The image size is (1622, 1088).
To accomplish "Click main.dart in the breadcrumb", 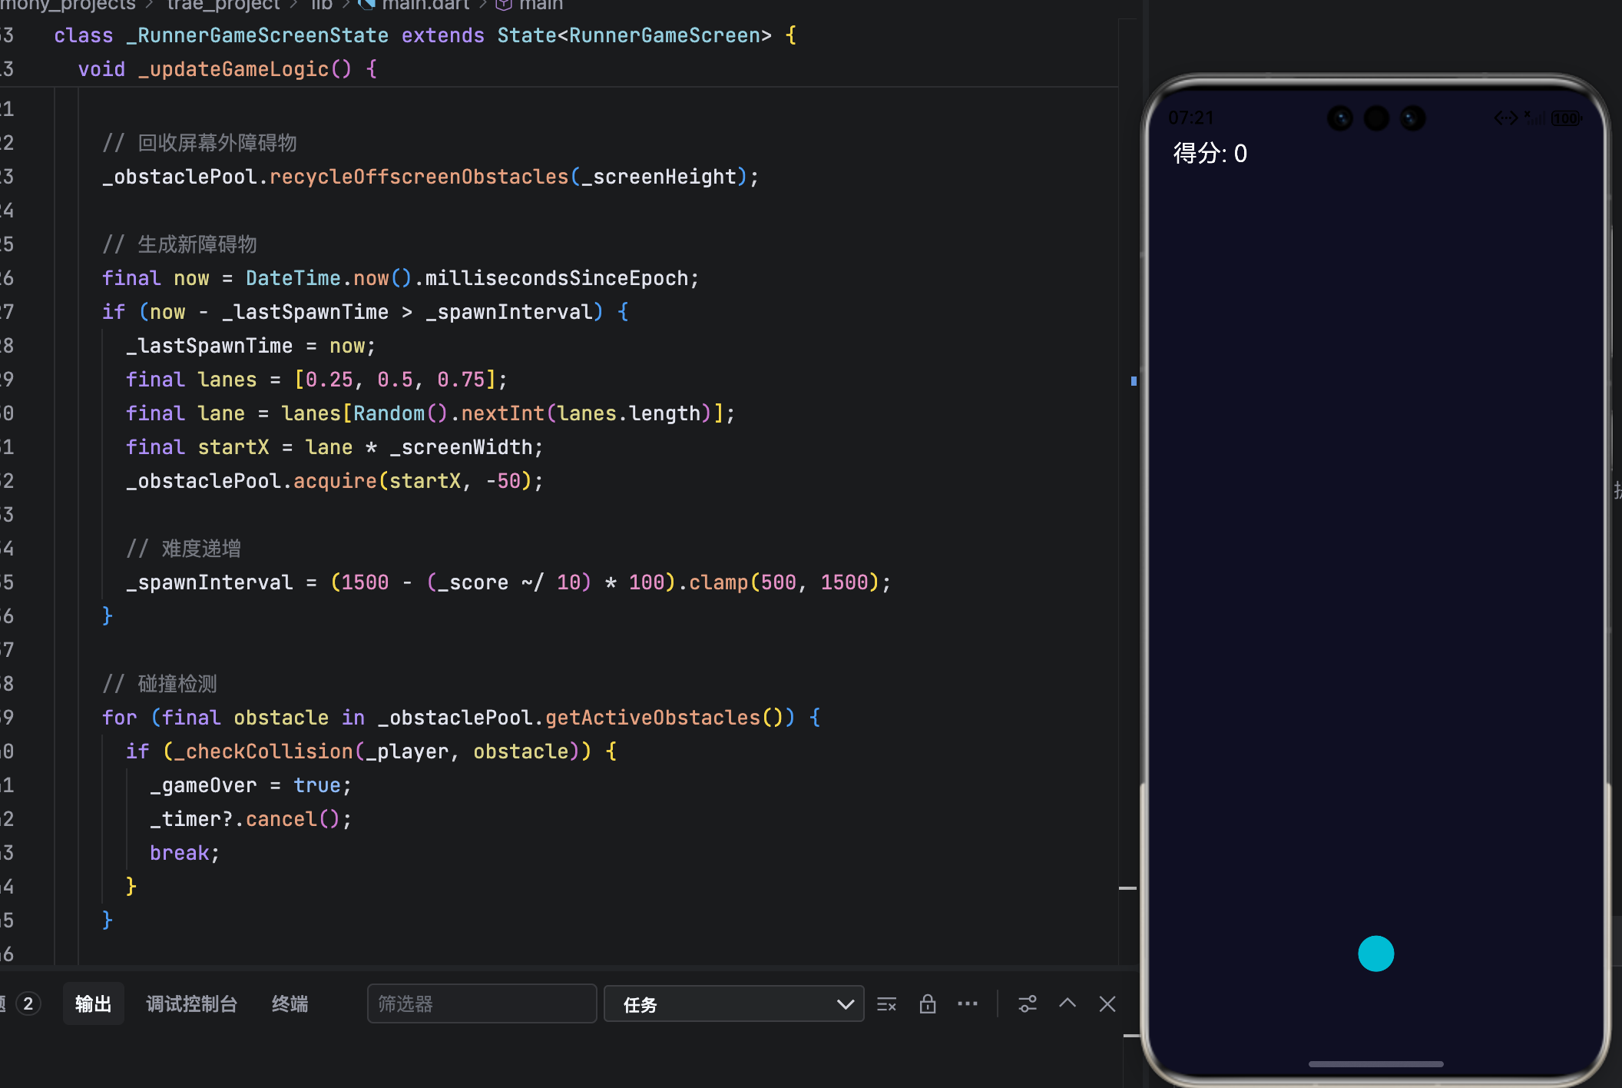I will pyautogui.click(x=425, y=5).
